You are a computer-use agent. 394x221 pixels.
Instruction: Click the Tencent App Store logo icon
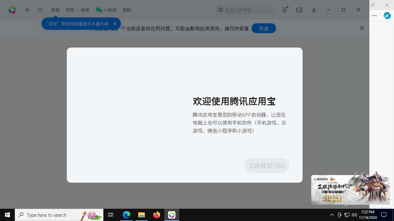point(12,10)
